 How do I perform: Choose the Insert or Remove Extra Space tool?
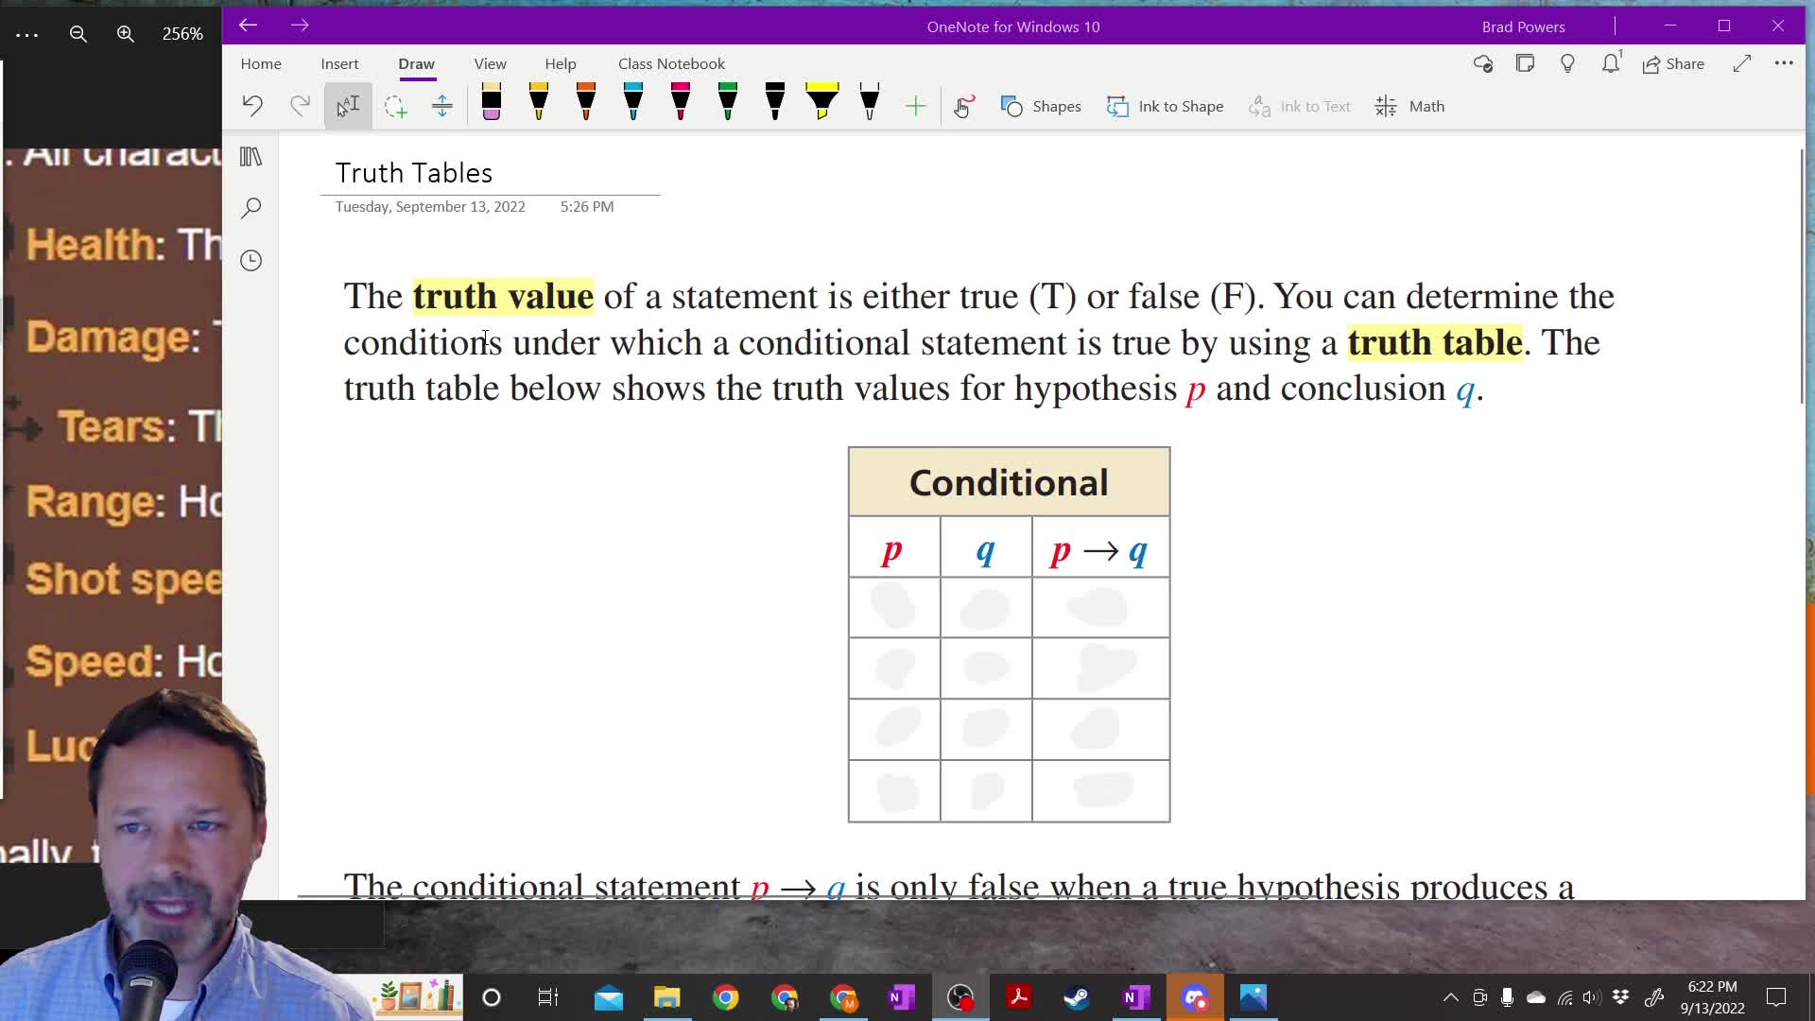[x=442, y=106]
